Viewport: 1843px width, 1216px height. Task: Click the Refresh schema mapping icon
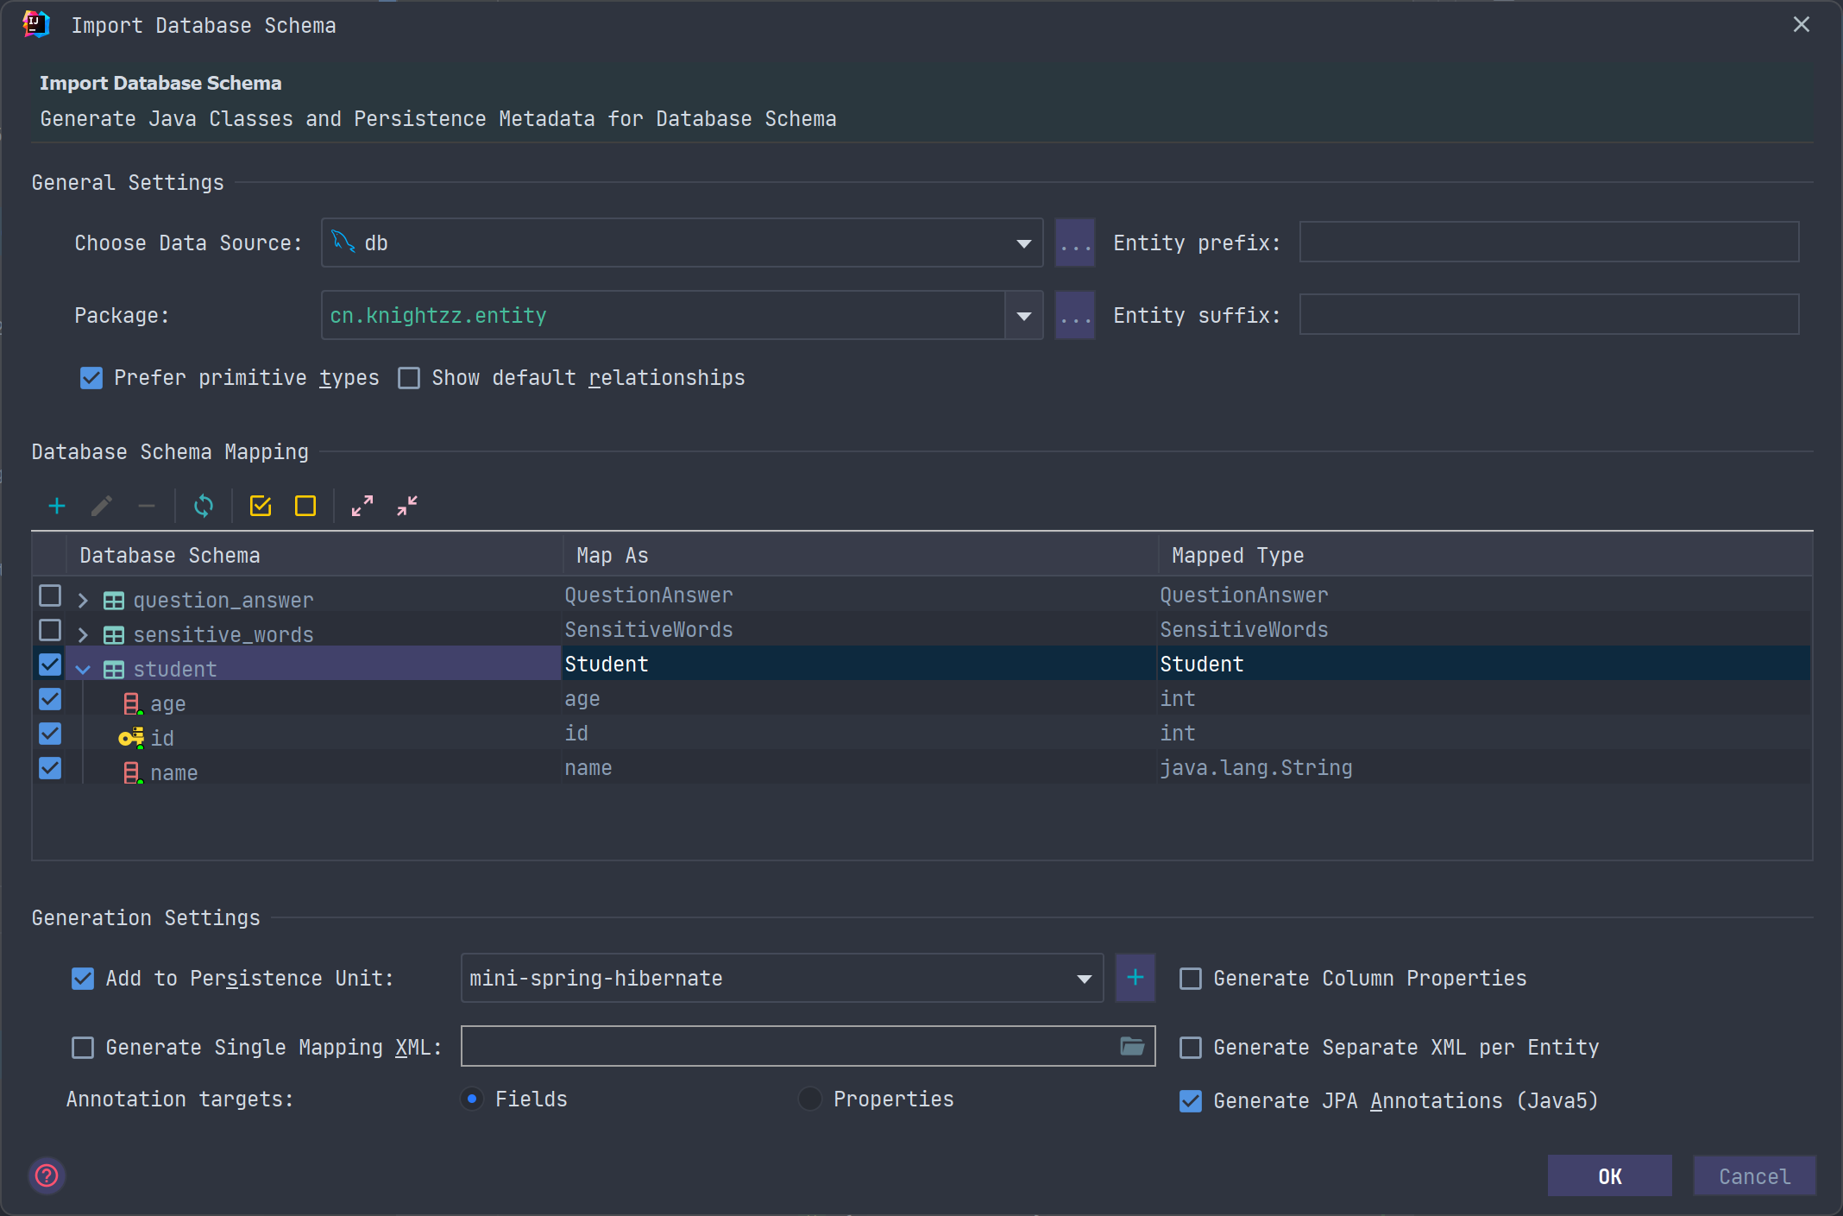point(204,506)
